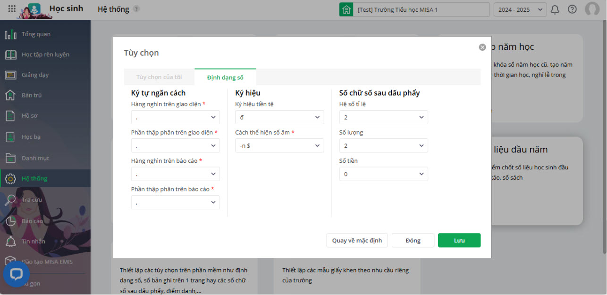
Task: Open the help question mark icon
Action: (572, 9)
